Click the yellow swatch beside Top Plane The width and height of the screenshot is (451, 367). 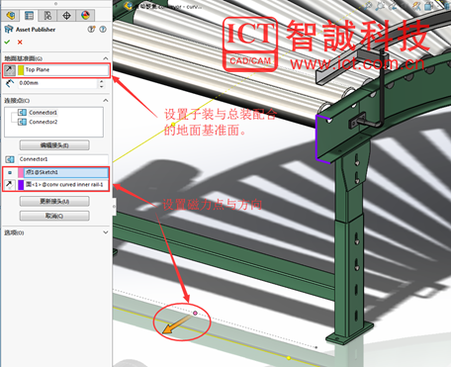coord(21,70)
